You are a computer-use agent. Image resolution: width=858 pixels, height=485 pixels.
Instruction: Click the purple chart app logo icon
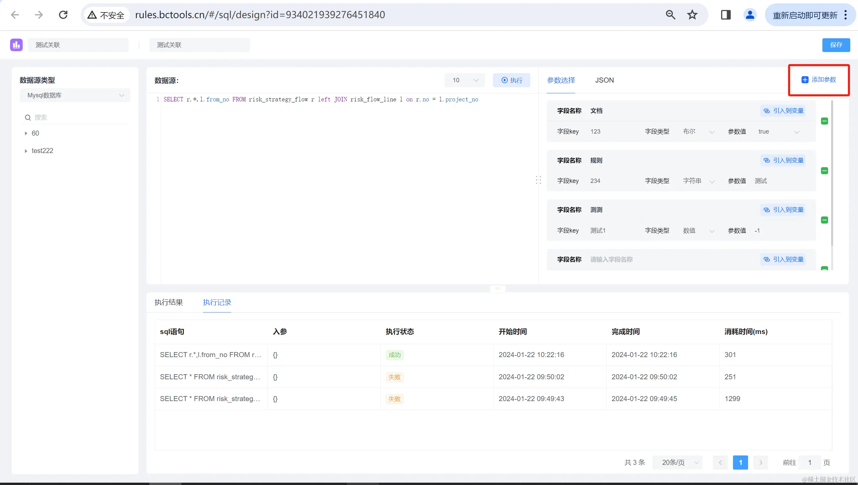tap(16, 45)
